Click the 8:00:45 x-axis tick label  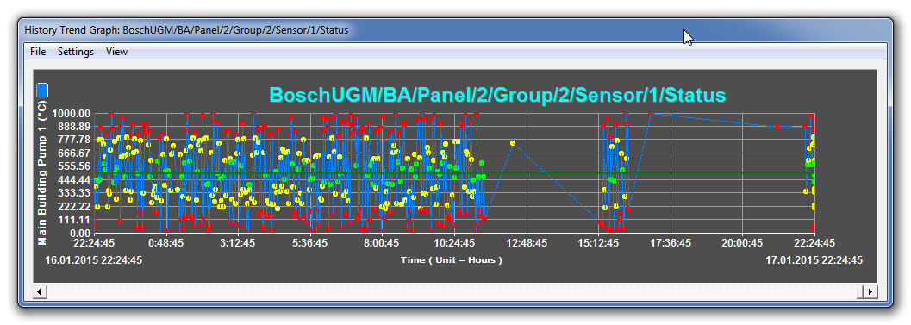click(381, 243)
